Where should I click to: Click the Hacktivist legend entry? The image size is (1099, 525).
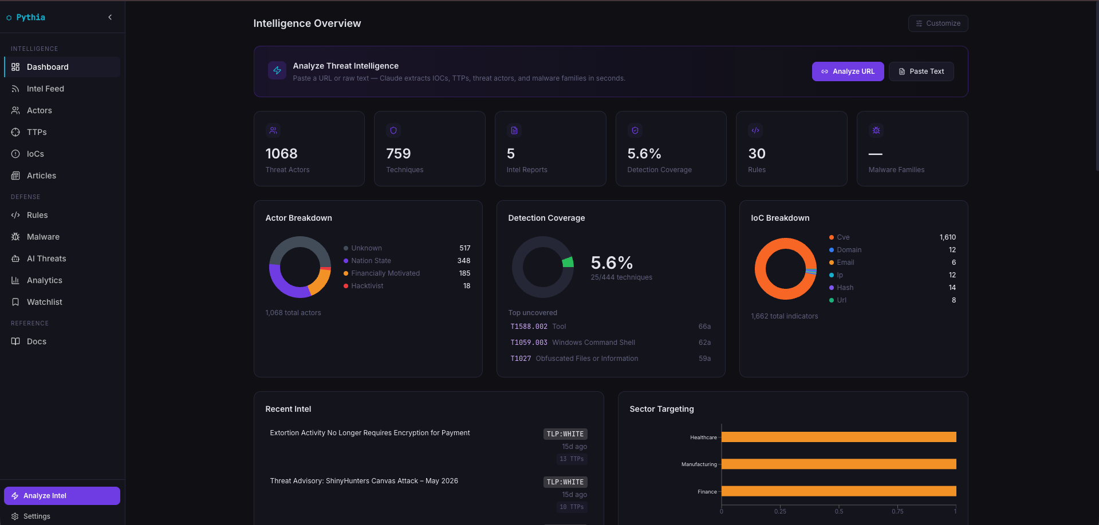pyautogui.click(x=407, y=286)
